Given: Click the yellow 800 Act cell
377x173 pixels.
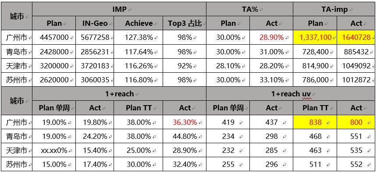Looking at the screenshot, I should click(356, 122).
